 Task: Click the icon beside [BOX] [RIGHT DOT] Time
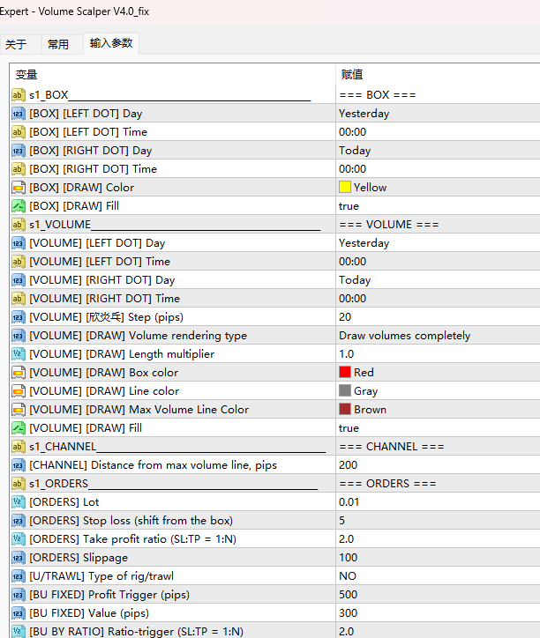[x=19, y=169]
